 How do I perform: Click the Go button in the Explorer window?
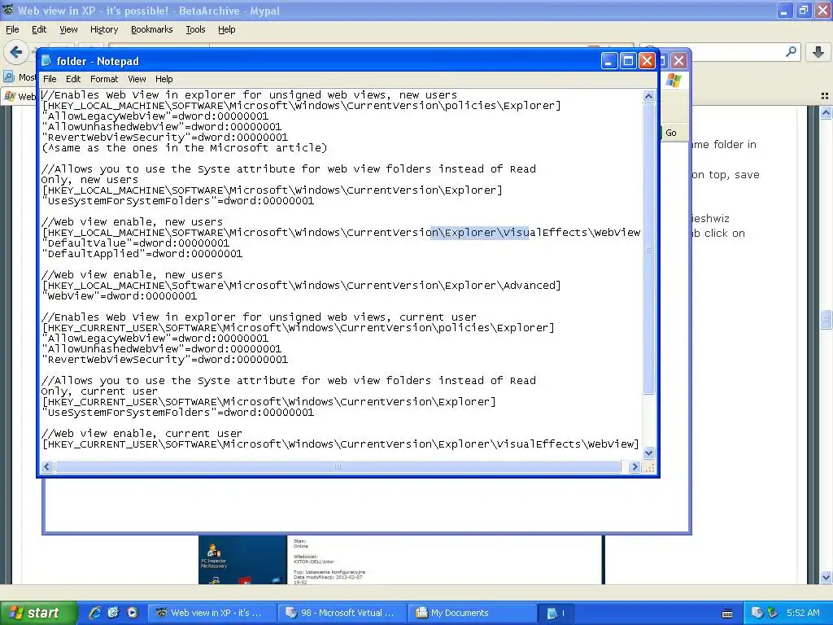point(670,133)
